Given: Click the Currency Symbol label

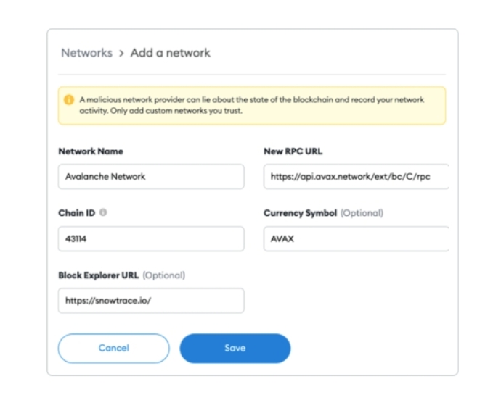Looking at the screenshot, I should (300, 213).
